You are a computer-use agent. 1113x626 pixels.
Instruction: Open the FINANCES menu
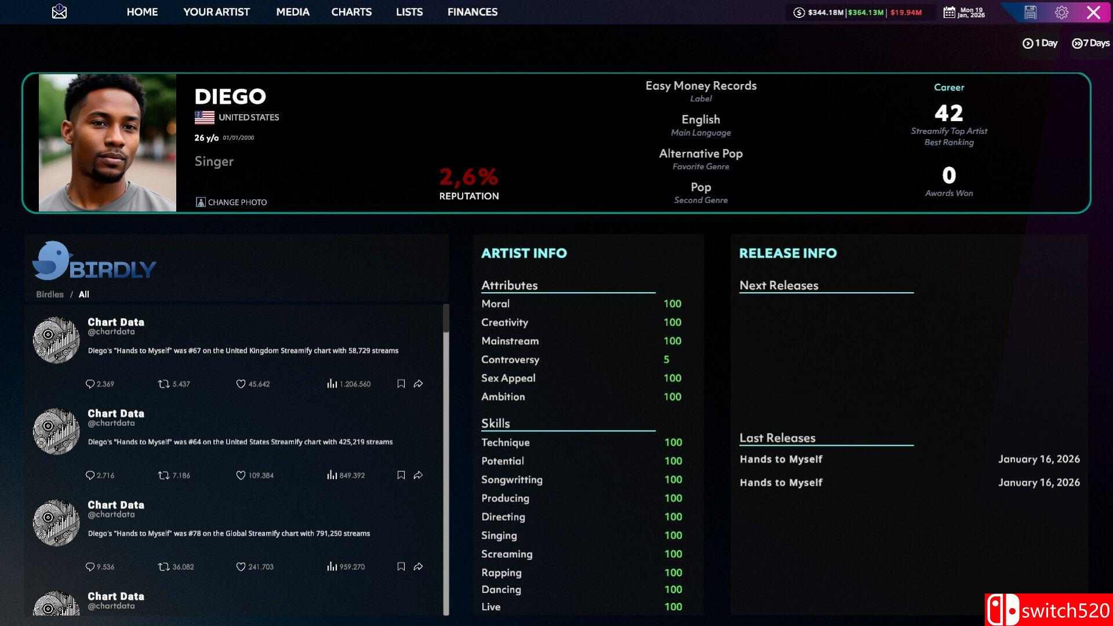[472, 12]
